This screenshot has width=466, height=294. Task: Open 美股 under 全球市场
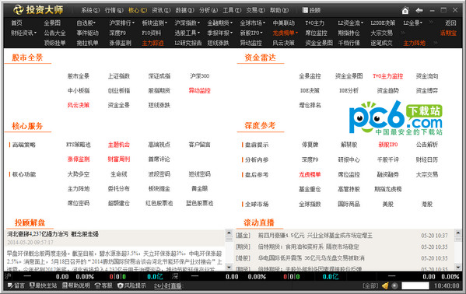[x=388, y=205]
